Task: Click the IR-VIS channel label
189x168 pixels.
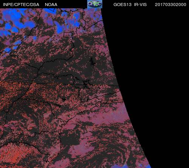Action: tap(140, 5)
